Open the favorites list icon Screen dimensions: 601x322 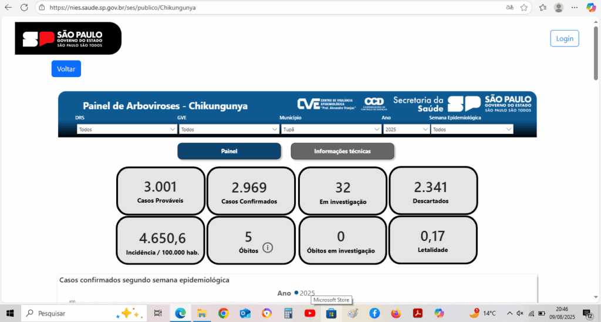543,7
